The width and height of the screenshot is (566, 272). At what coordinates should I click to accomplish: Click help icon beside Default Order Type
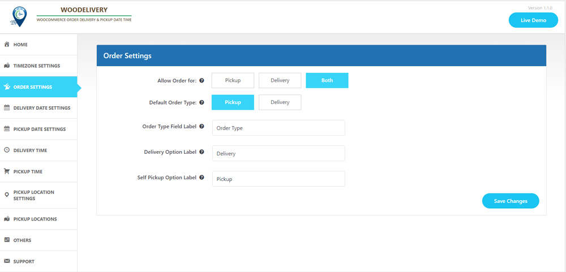[202, 103]
